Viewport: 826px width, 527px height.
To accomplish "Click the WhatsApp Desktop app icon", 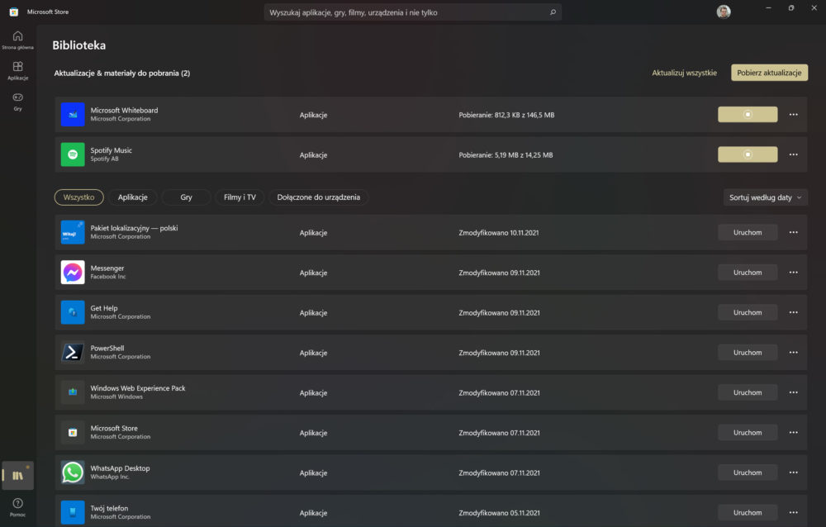I will point(73,472).
